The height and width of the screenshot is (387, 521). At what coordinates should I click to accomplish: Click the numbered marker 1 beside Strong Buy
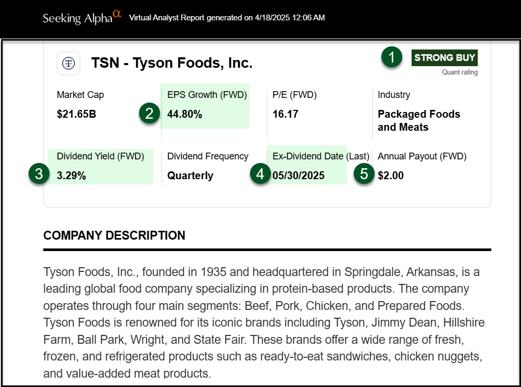392,57
